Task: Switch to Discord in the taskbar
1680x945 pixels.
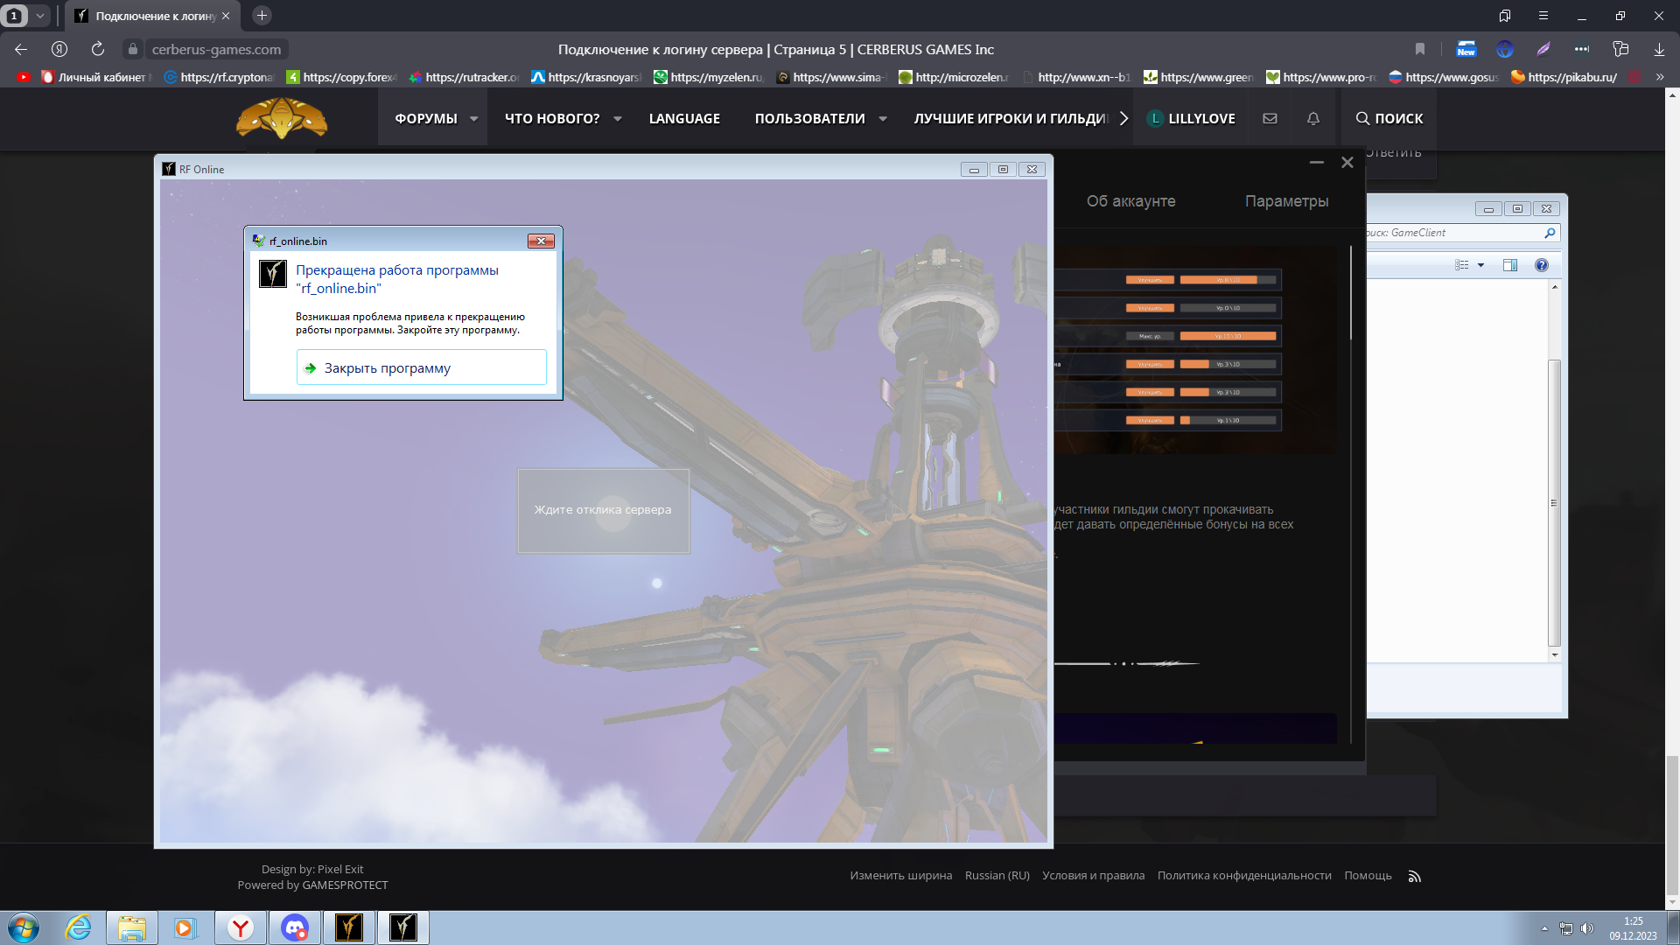Action: point(295,927)
